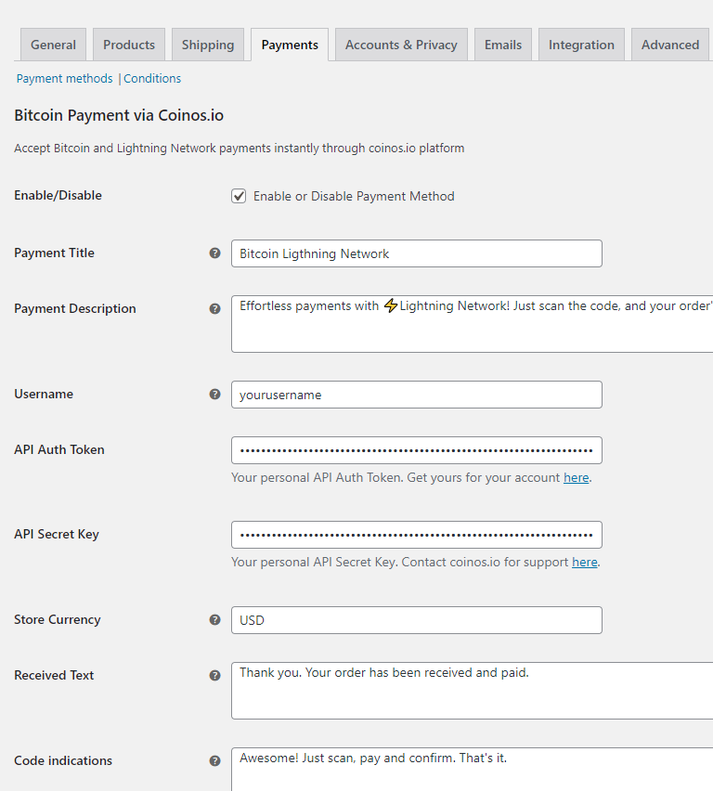Click the API Secret Key password field
The height and width of the screenshot is (791, 713).
[417, 535]
